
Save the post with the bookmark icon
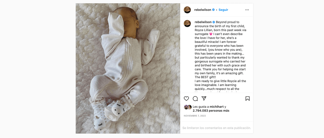coord(248,99)
